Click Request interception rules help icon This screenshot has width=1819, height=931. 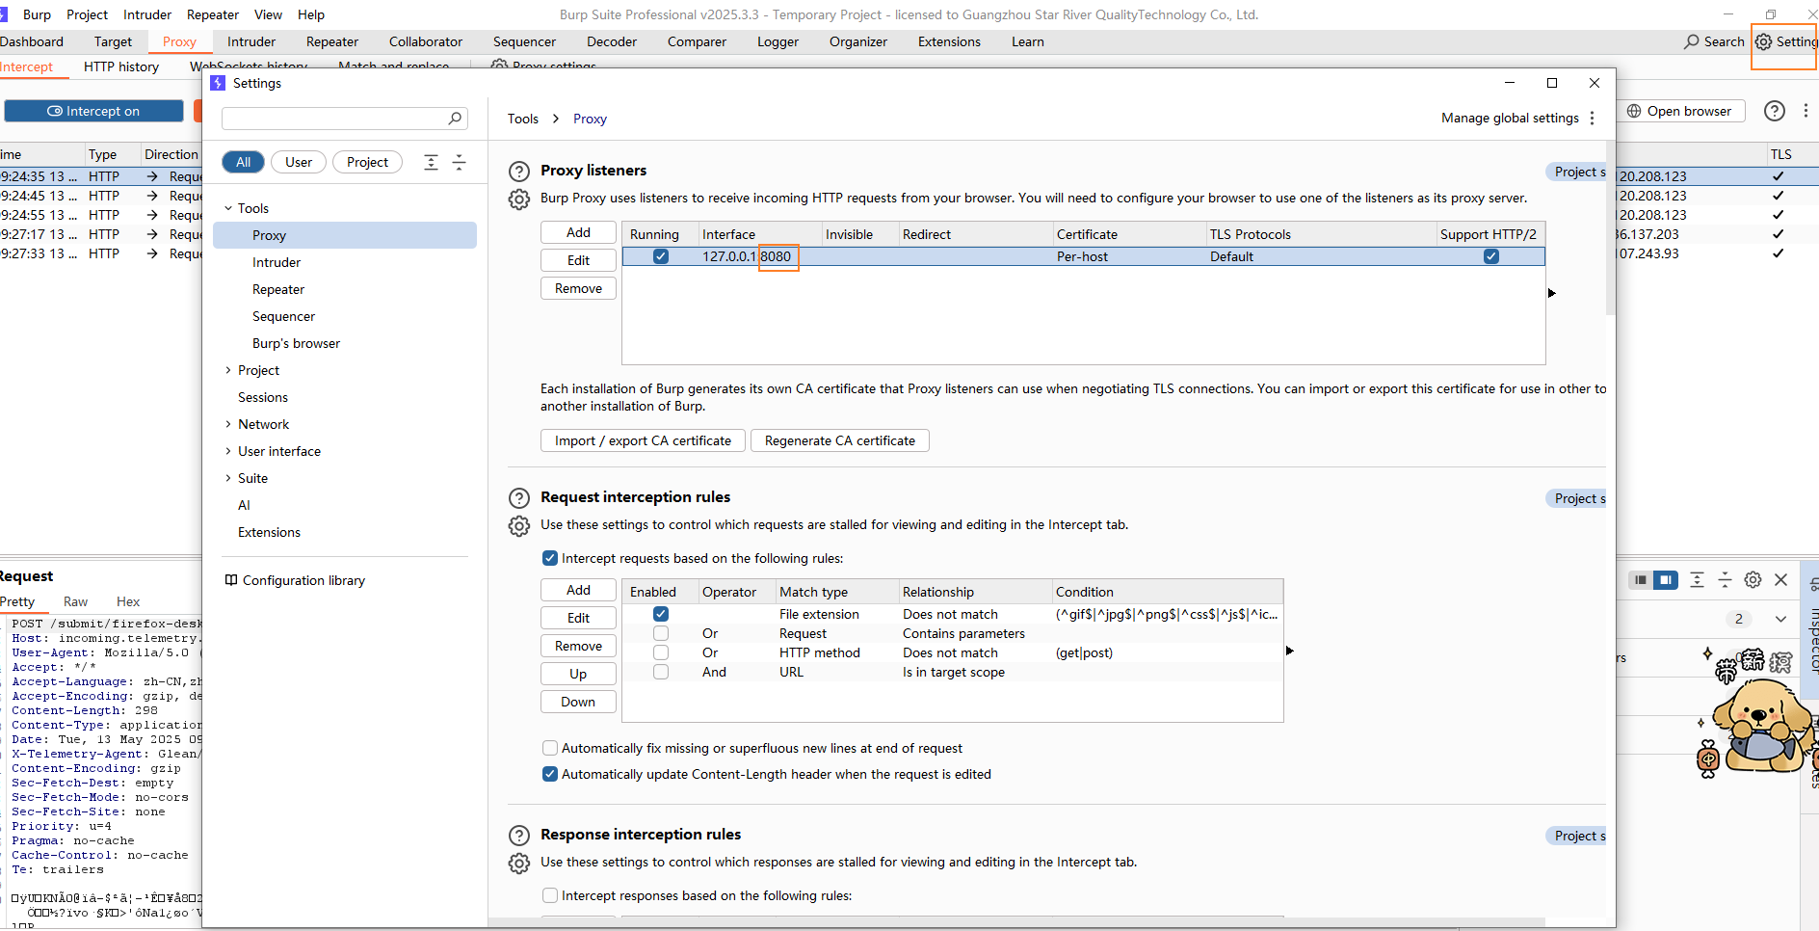click(519, 498)
